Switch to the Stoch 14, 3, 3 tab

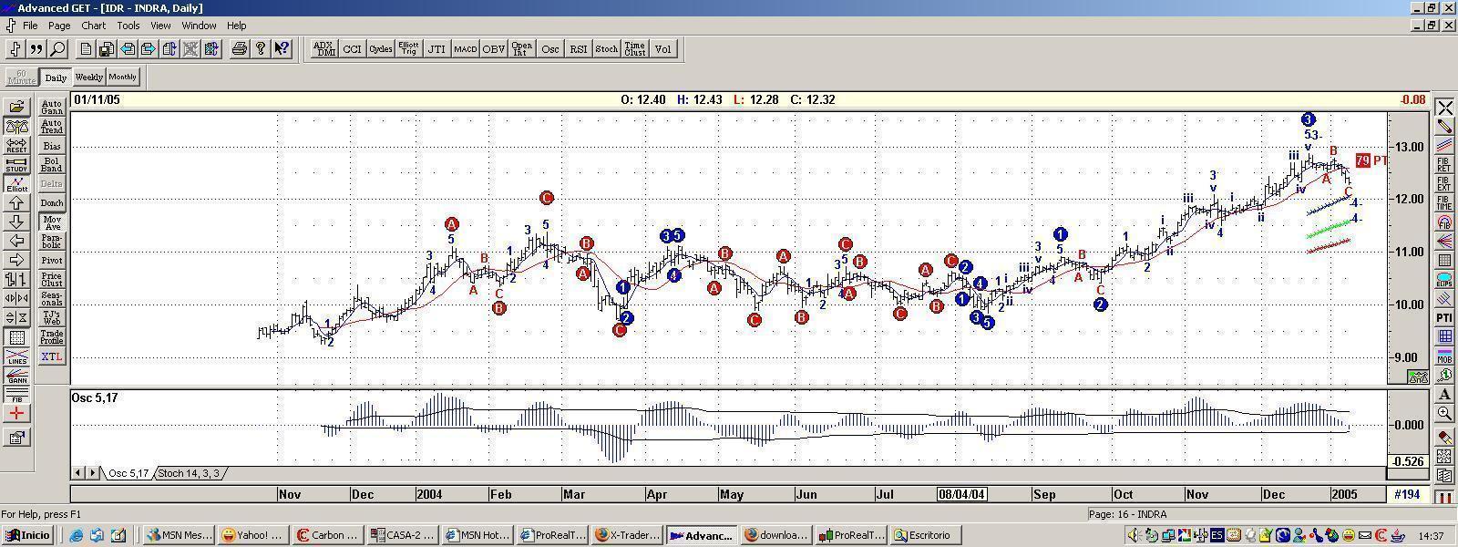pos(189,473)
